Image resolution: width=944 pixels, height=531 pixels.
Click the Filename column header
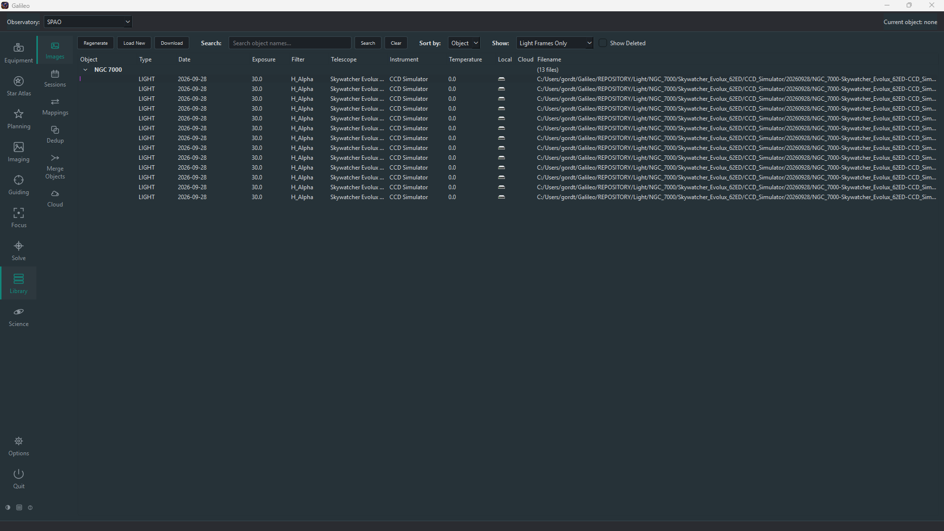(x=549, y=59)
